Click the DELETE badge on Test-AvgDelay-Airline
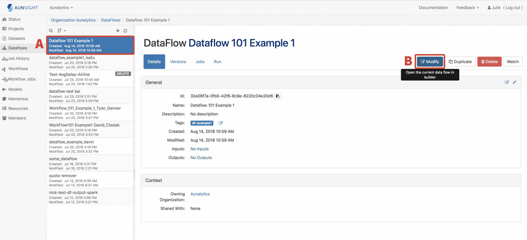 click(x=123, y=74)
